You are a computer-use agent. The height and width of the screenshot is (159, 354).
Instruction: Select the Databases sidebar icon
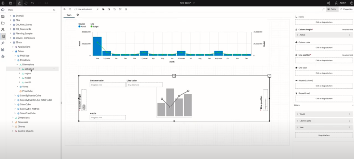point(3,36)
